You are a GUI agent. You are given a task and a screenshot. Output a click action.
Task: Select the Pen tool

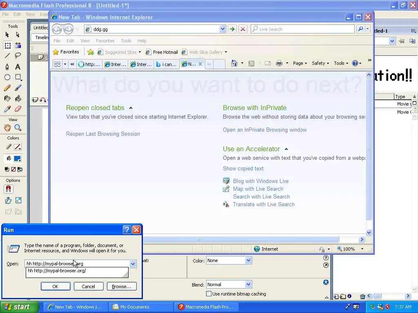point(7,66)
